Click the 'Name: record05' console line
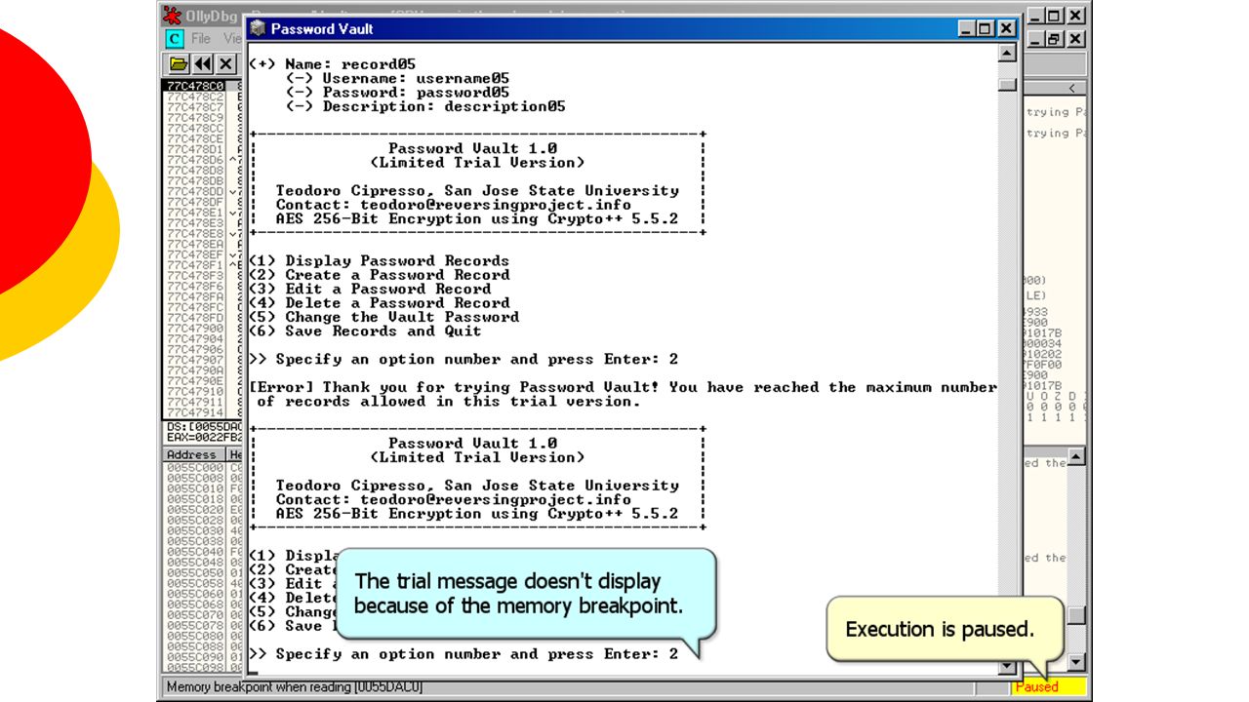This screenshot has width=1249, height=702. 332,64
